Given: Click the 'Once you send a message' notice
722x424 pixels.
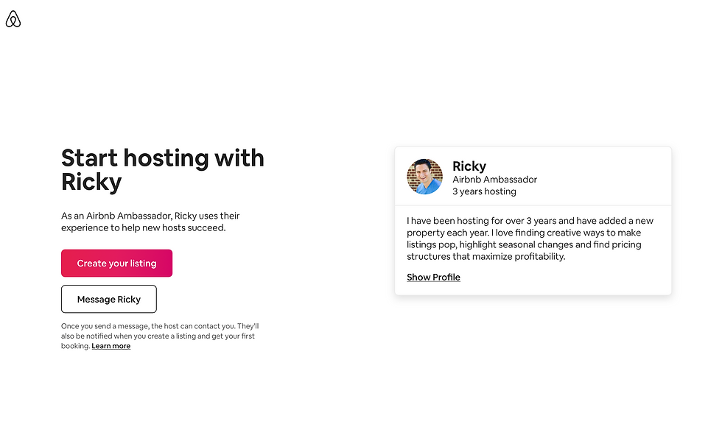Looking at the screenshot, I should (160, 326).
